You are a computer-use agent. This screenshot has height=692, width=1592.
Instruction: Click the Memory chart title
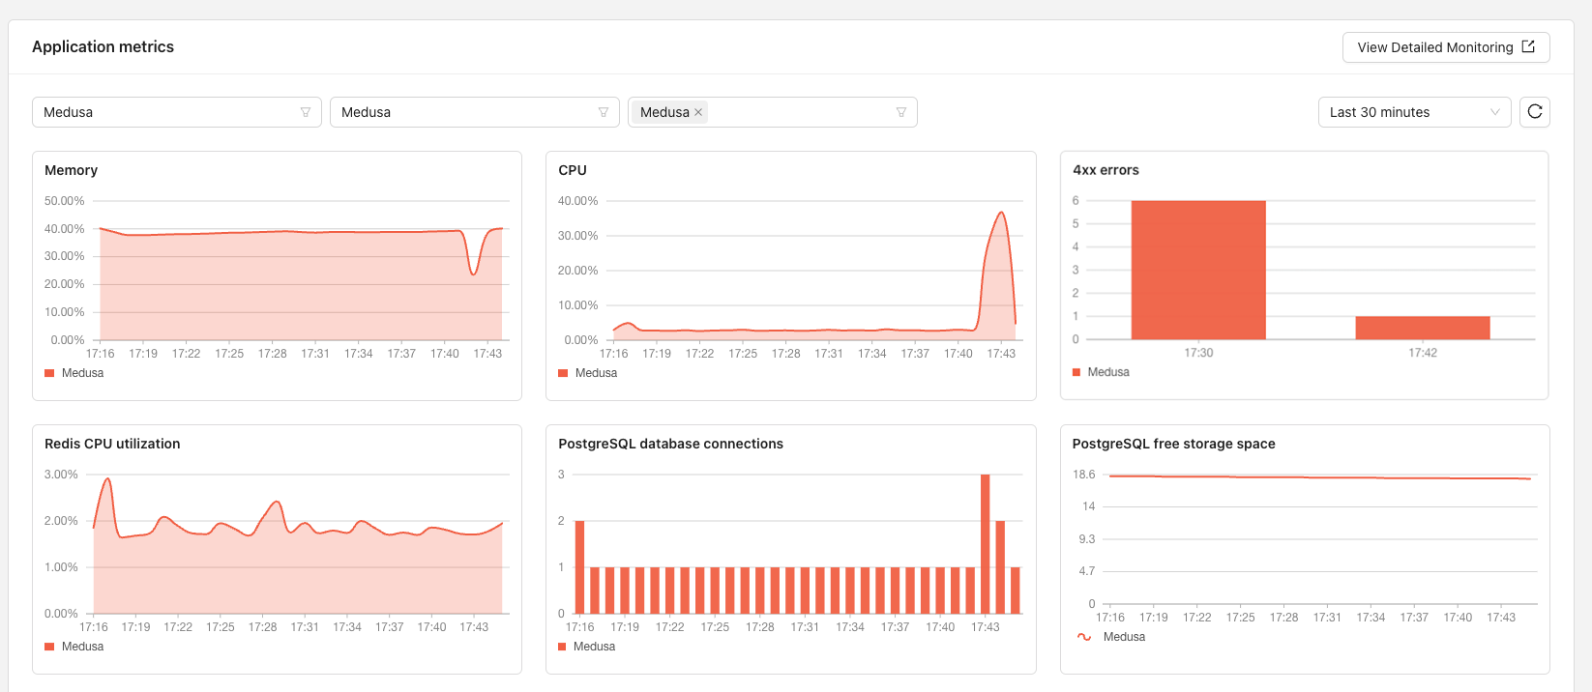(72, 170)
